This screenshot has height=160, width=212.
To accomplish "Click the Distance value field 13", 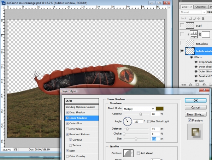I will [x=155, y=129].
